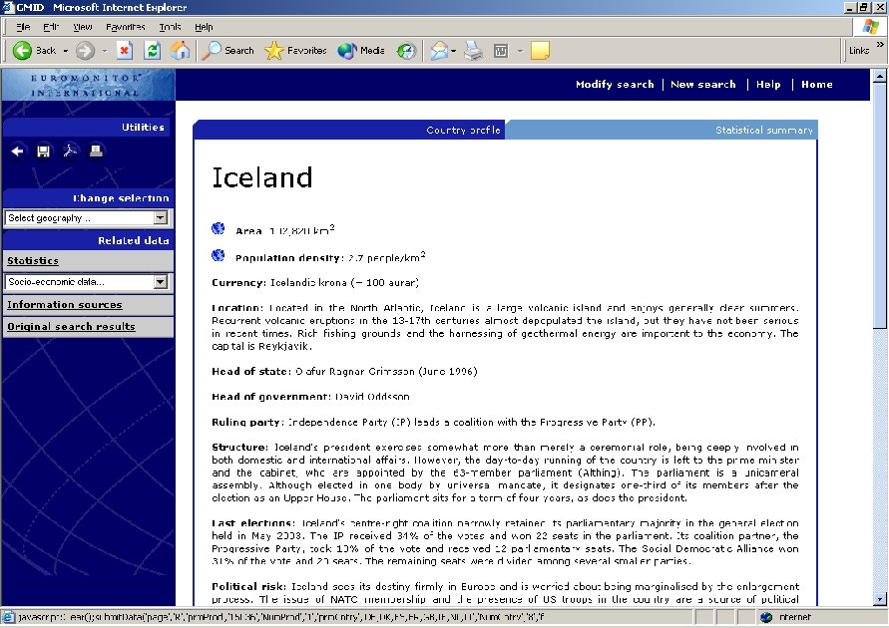
Task: Click the New search link
Action: click(x=703, y=85)
